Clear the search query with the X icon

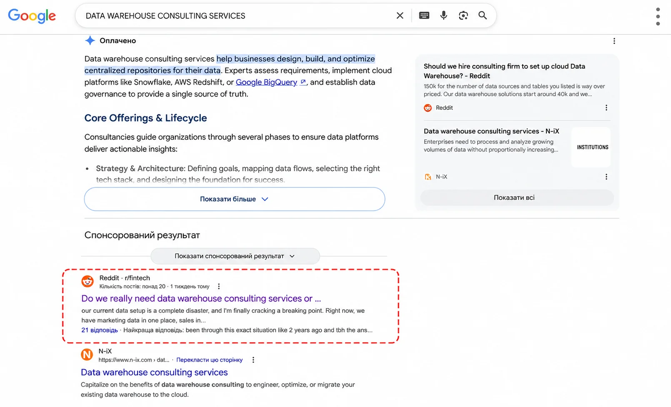pyautogui.click(x=400, y=15)
